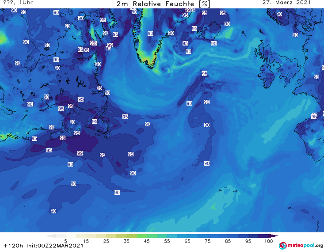Pick the green legend swatch just left of 45

142,236
